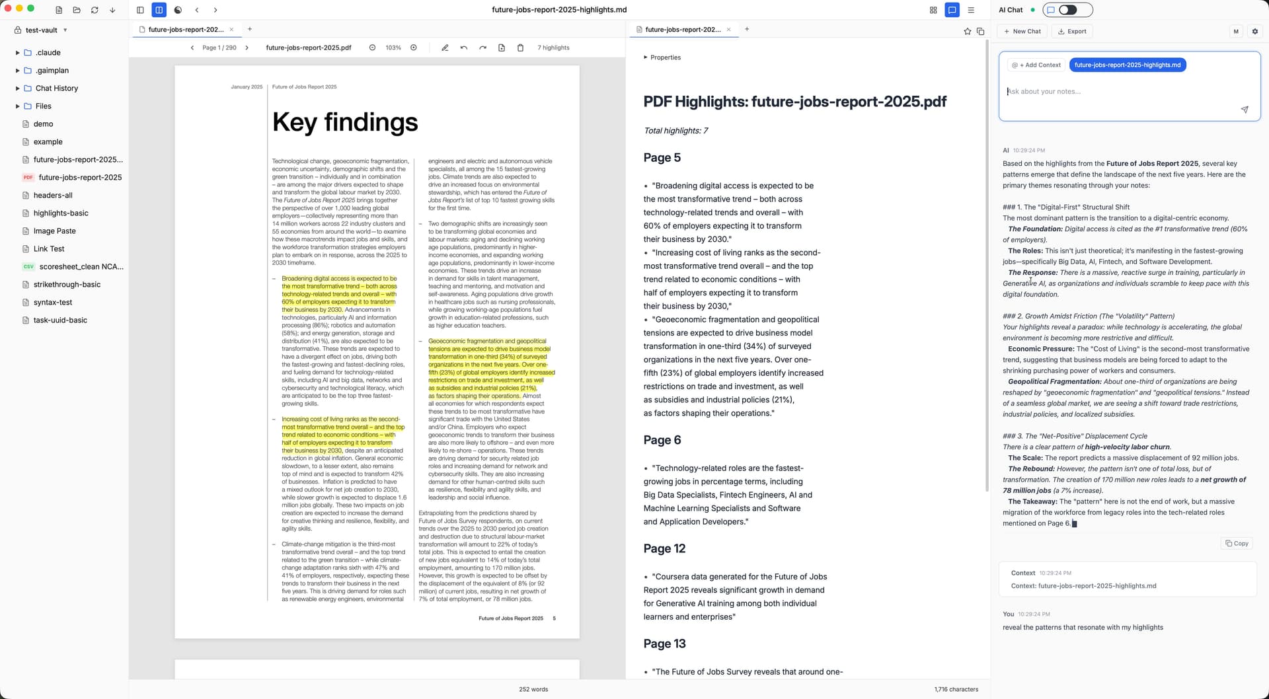Click the undo arrow in PDF toolbar
The width and height of the screenshot is (1269, 699).
[464, 48]
